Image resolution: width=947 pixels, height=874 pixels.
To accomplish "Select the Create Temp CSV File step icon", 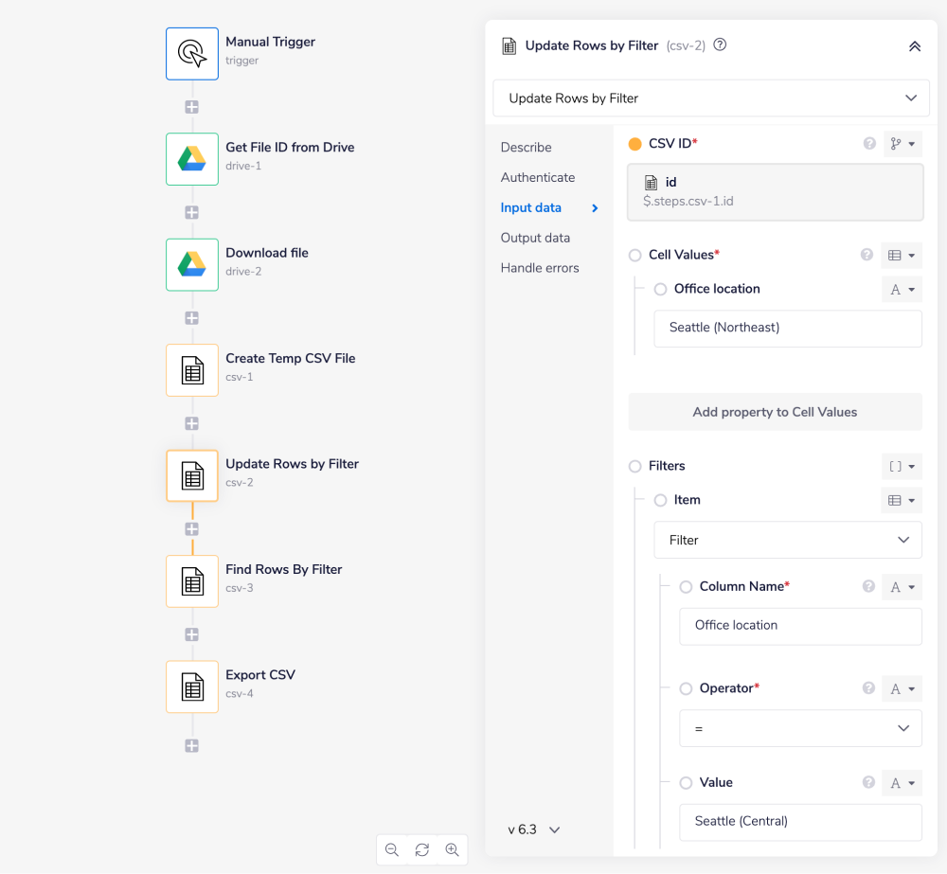I will pos(192,369).
